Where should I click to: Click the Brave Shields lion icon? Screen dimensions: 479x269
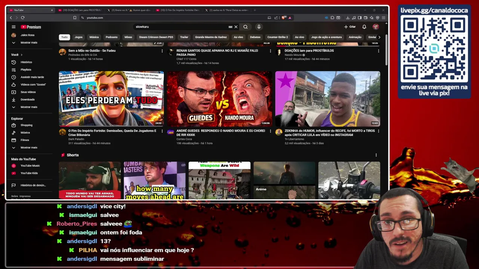(283, 18)
